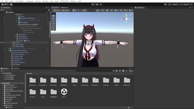Viewport: 194px width, 109px height.
Task: Expand the Shoulder_L hierarchy item
Action: click(15, 35)
